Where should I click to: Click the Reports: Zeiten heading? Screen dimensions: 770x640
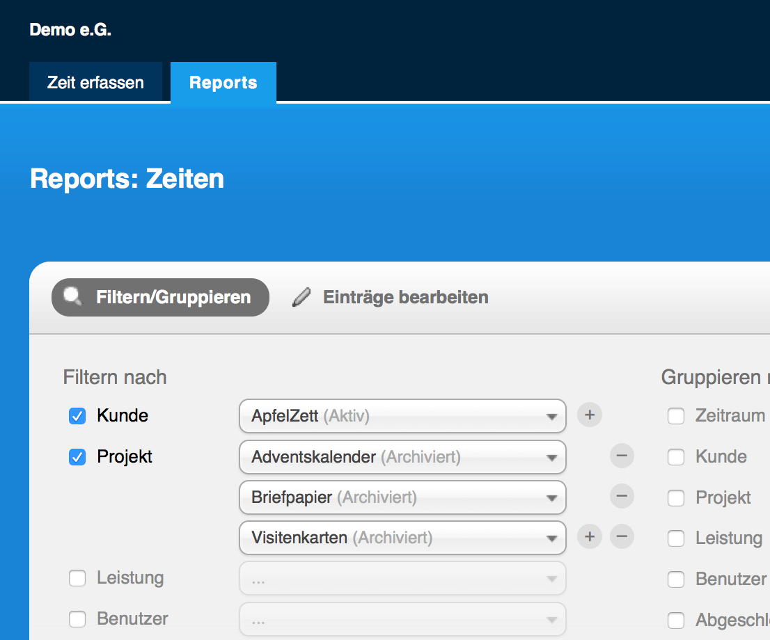[x=127, y=179]
